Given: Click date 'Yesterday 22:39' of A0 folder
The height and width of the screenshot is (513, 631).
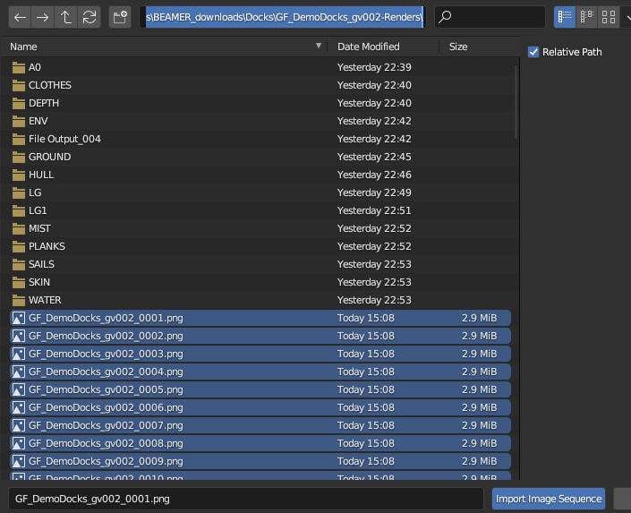Looking at the screenshot, I should 374,67.
